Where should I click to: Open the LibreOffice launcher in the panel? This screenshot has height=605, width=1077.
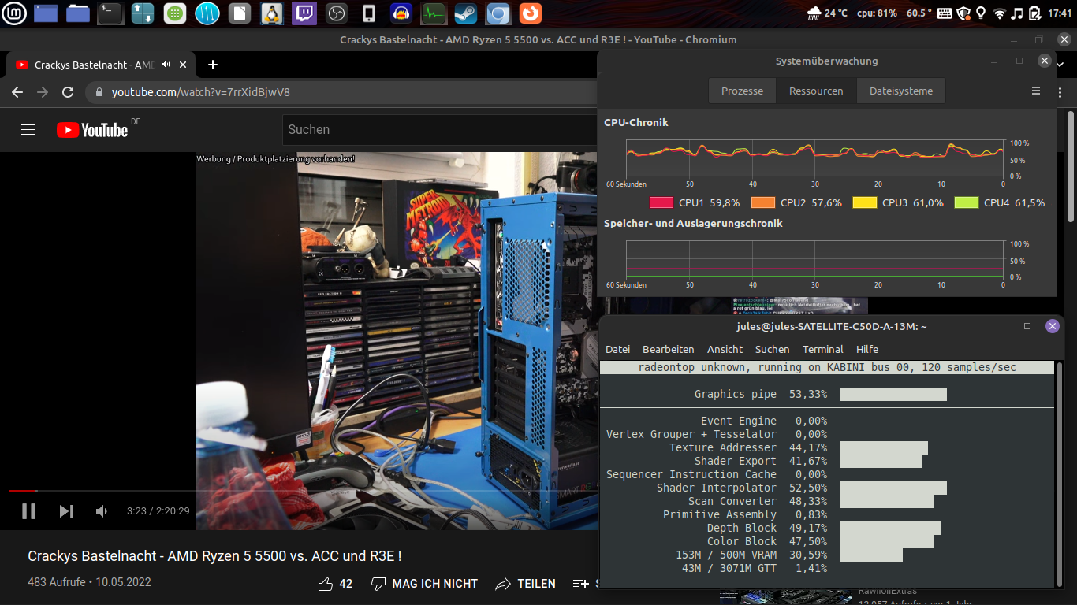240,13
